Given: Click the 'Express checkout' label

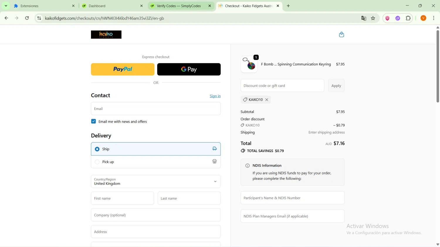Looking at the screenshot, I should click(156, 57).
